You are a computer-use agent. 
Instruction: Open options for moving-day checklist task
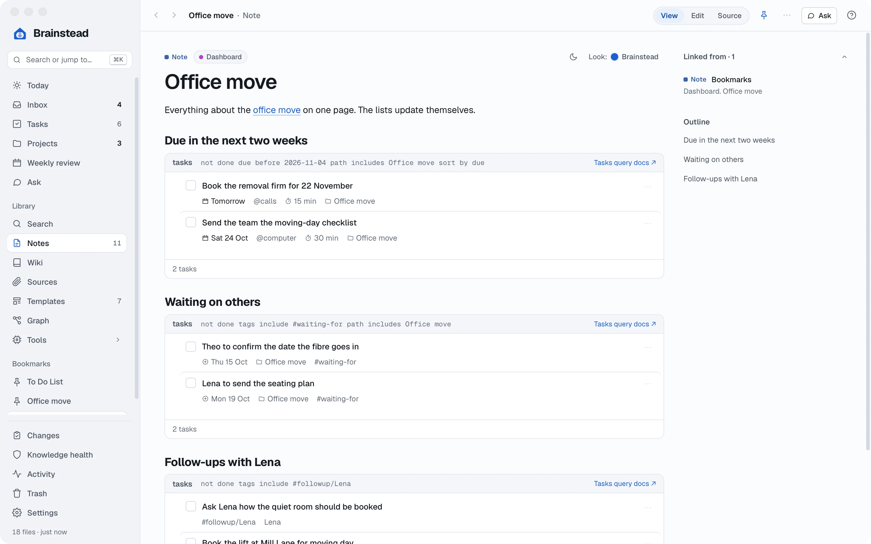(648, 223)
